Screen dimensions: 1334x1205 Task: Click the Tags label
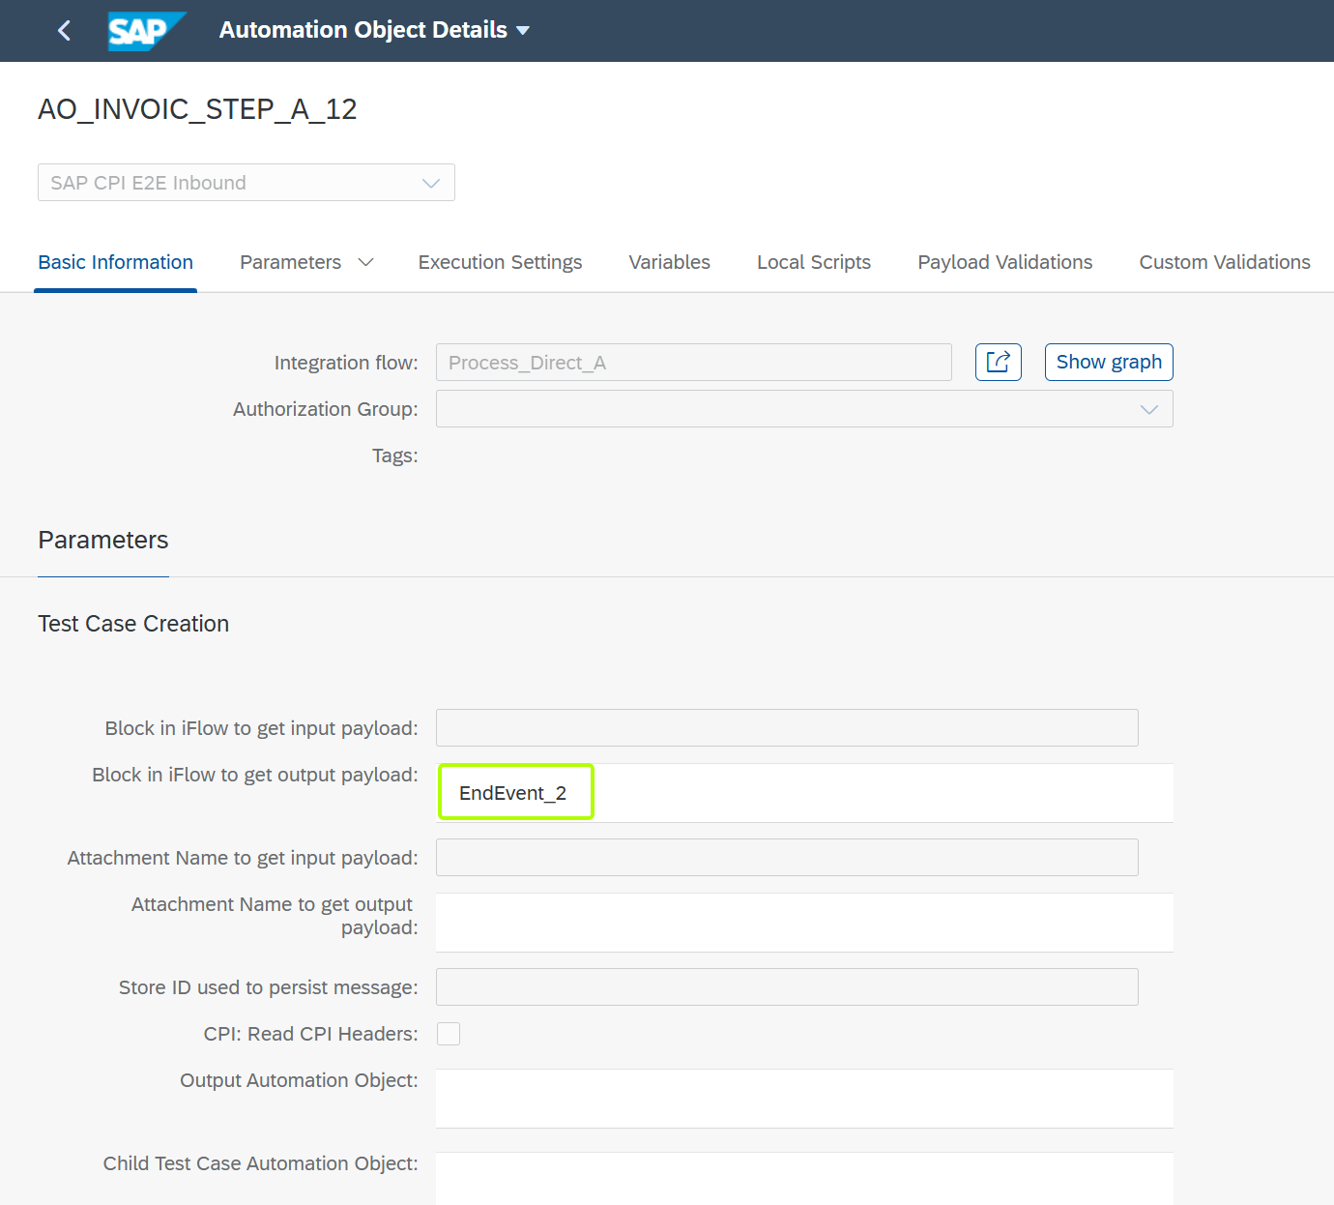(x=395, y=456)
